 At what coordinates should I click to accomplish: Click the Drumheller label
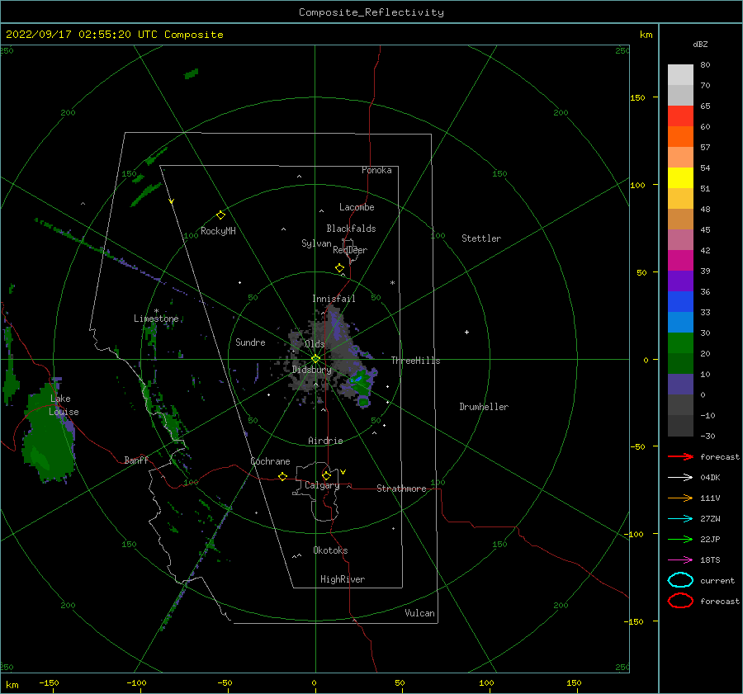[484, 407]
